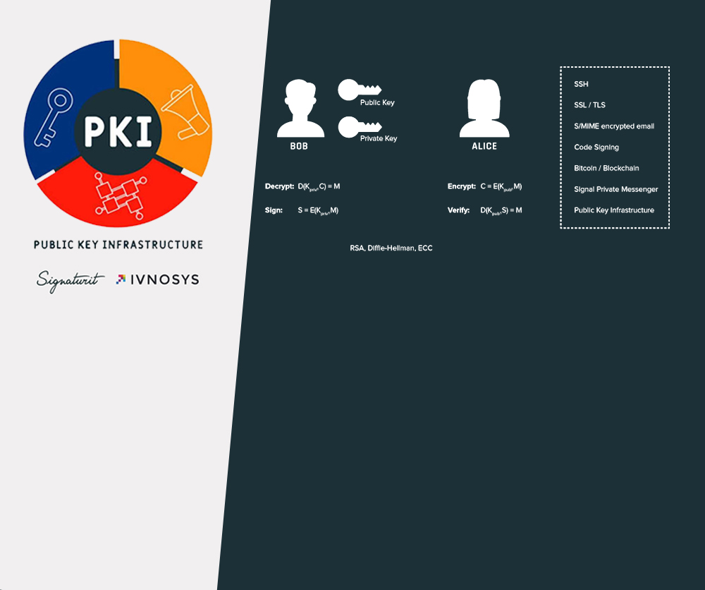Click Bob's Public Key icon

pos(359,90)
